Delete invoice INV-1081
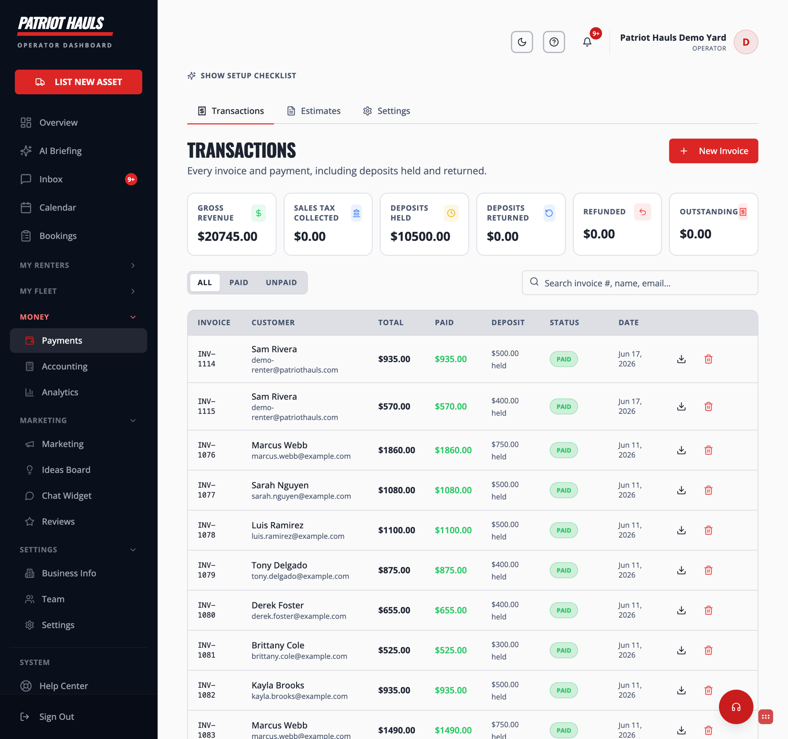Image resolution: width=788 pixels, height=739 pixels. [708, 650]
